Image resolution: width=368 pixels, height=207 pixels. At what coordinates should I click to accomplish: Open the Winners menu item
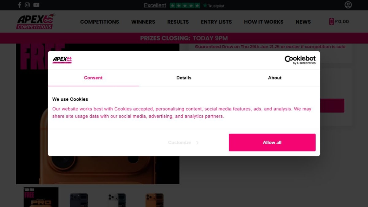[x=143, y=22]
